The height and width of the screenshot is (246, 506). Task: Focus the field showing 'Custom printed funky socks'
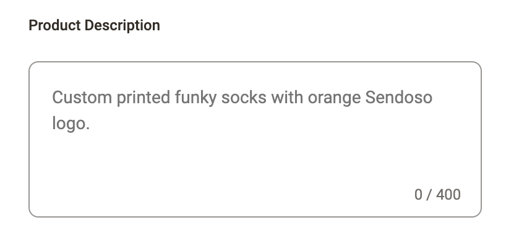[255, 139]
